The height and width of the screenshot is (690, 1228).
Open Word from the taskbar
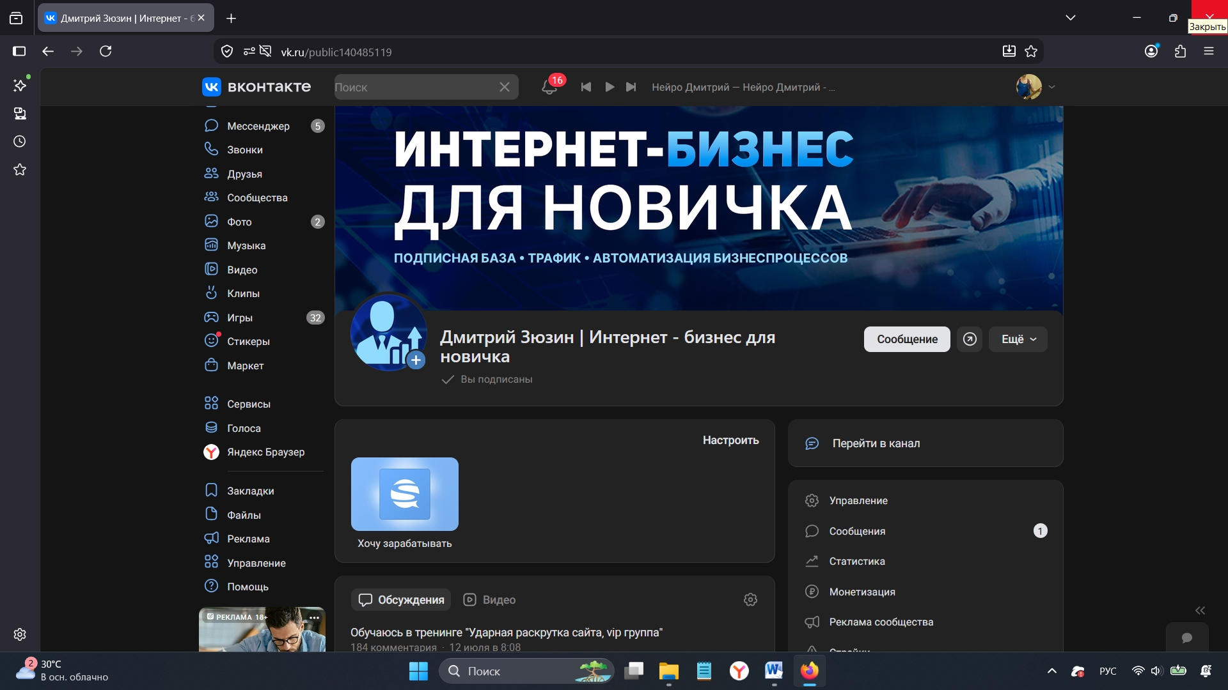(774, 671)
